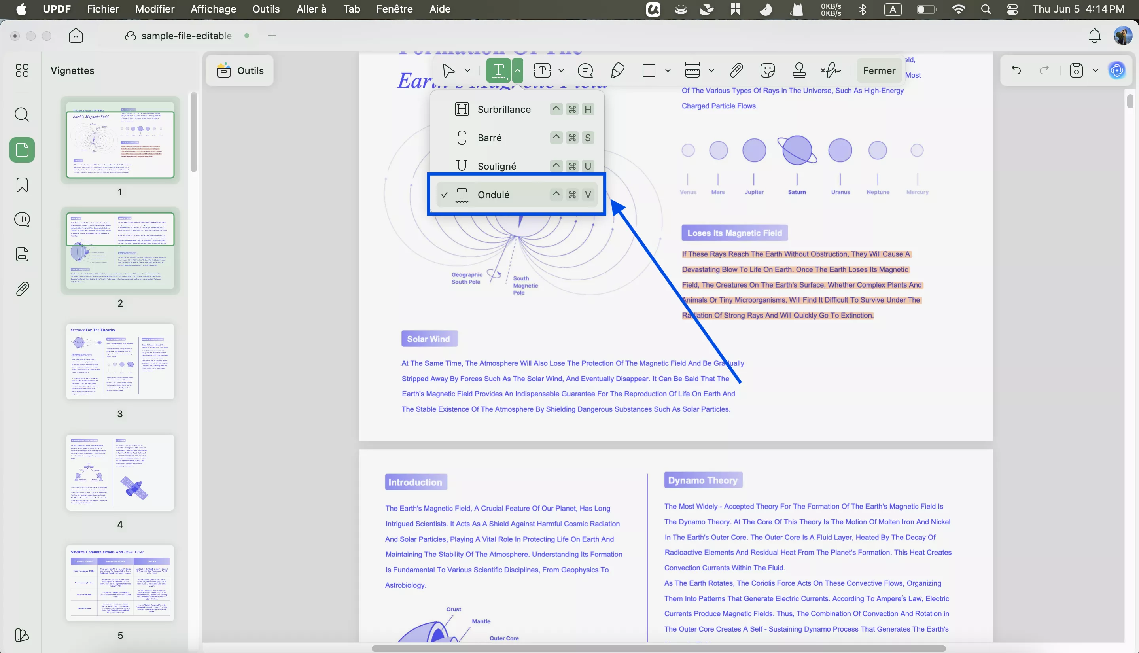Click the document vertical scrollbar handle

pos(1130,101)
